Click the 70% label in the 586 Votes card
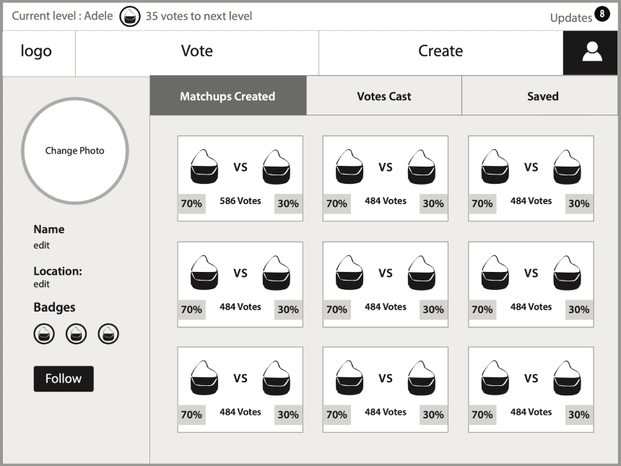Image resolution: width=621 pixels, height=466 pixels. coord(191,203)
